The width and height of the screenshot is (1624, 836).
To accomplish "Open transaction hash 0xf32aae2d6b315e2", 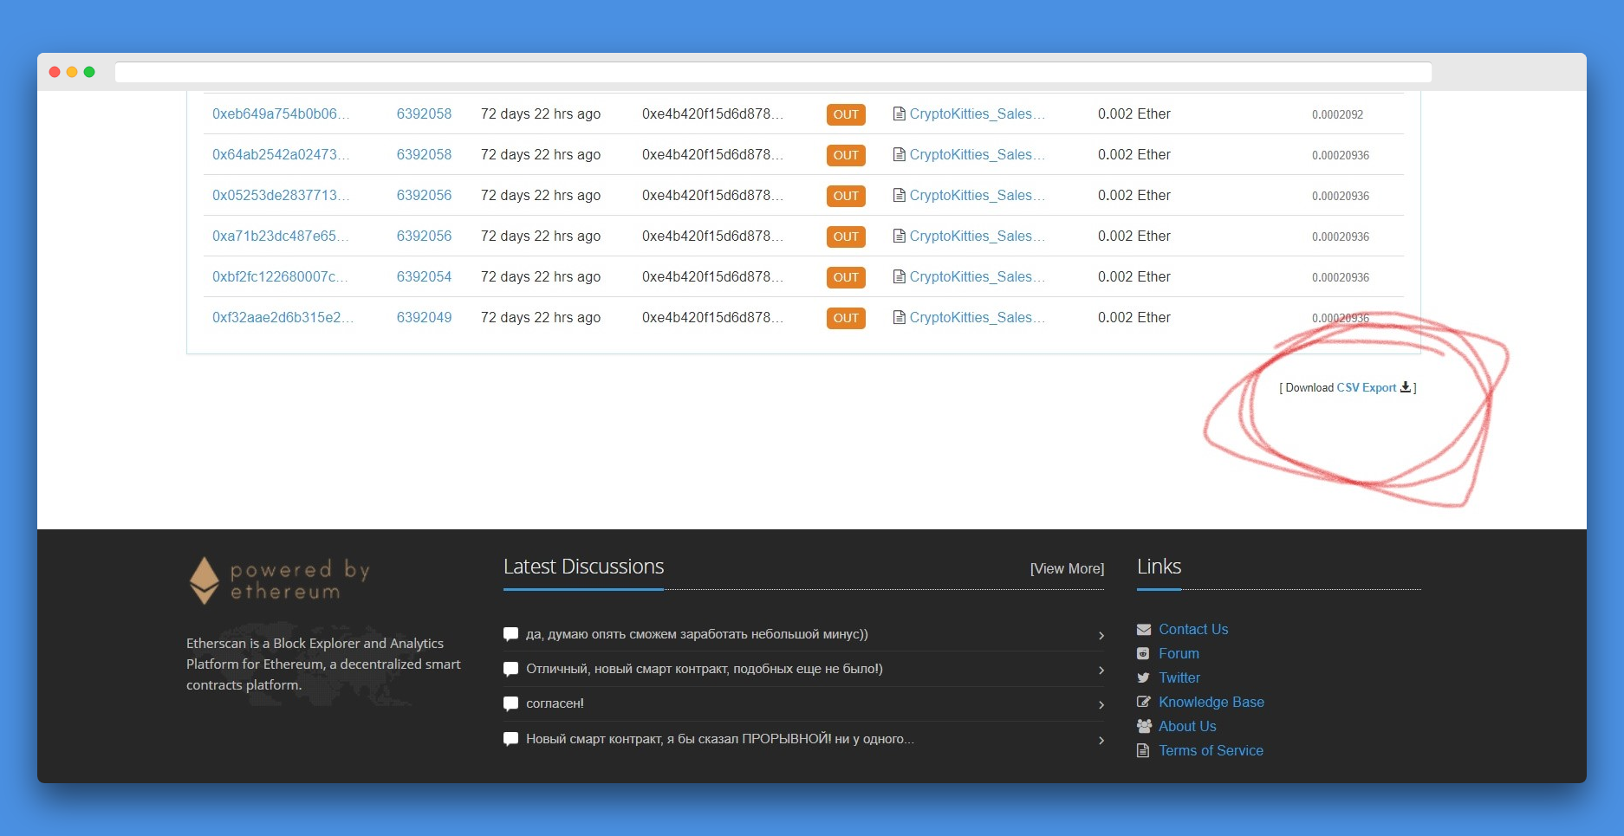I will click(283, 317).
